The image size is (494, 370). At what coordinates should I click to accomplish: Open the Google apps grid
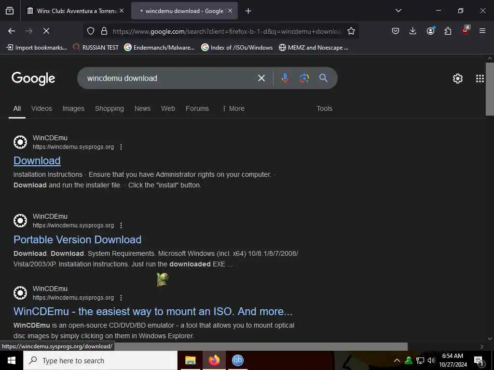[x=480, y=79]
